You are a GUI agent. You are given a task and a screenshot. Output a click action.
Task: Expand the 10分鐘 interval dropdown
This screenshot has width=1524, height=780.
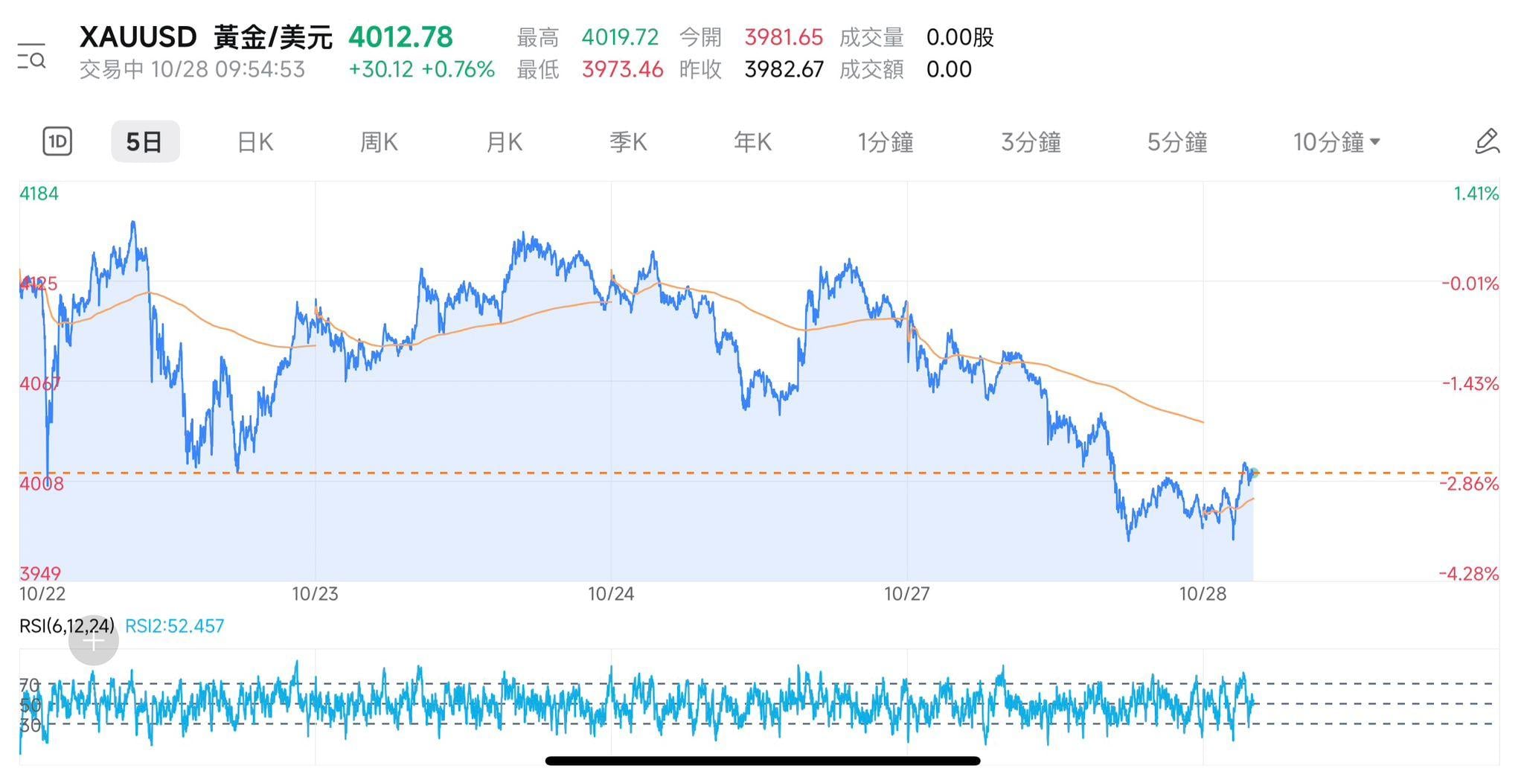(x=1336, y=141)
